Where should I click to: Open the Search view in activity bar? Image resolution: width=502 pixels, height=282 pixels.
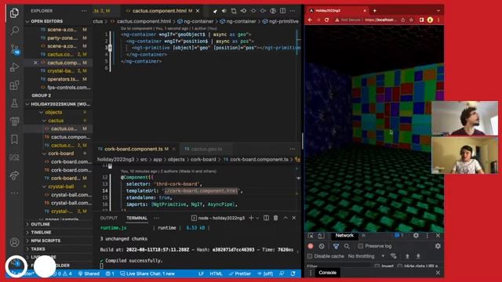14,31
